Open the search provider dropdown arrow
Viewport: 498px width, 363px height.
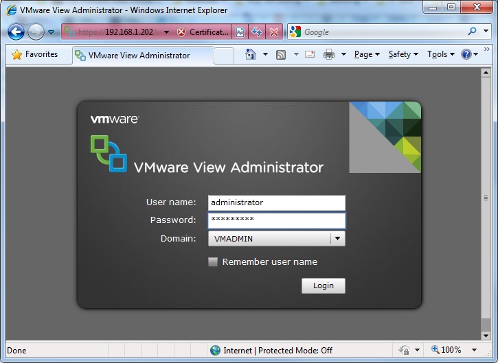pos(486,31)
